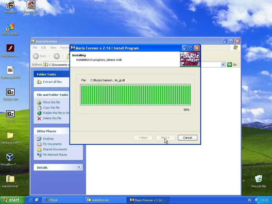Viewport: 272px width, 204px height.
Task: Click Copy this file link
Action: point(51,108)
